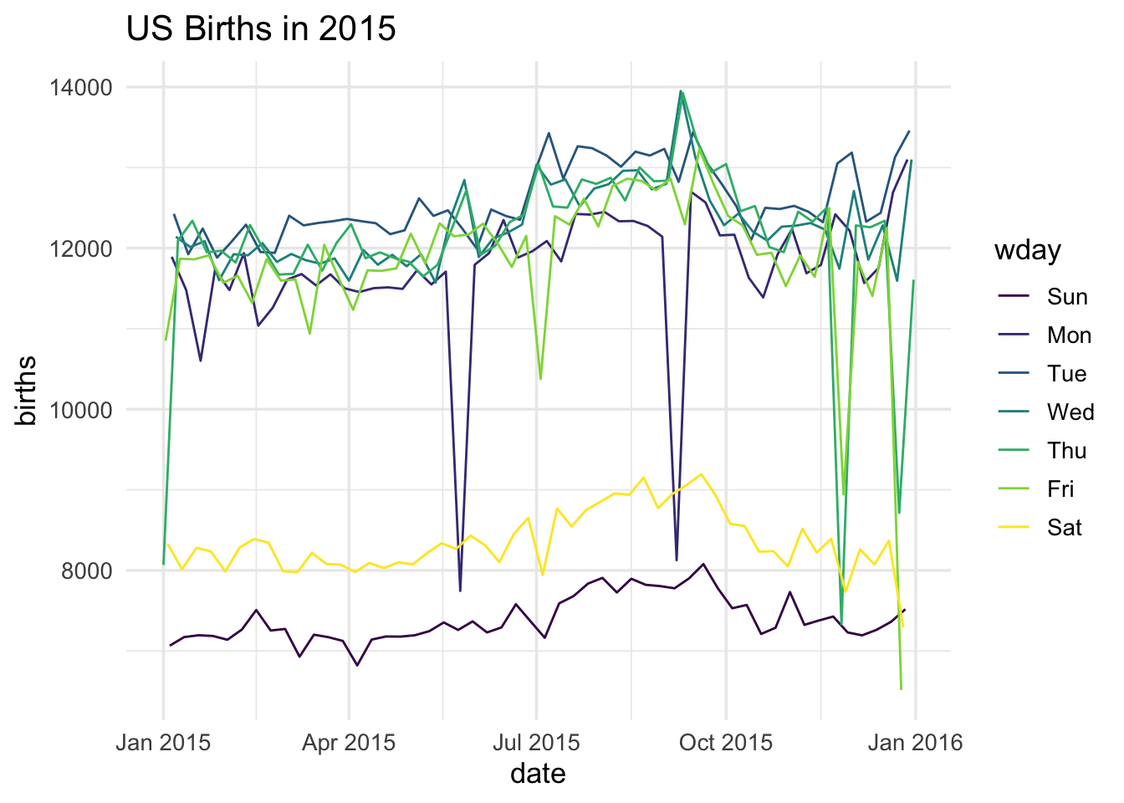Click the wday legend title

pos(1027,251)
